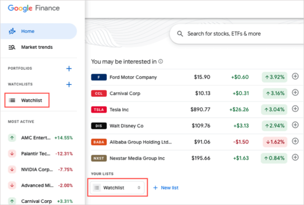Click NVIDIA's red down-arrow icon
This screenshot has width=304, height=205.
[12, 170]
